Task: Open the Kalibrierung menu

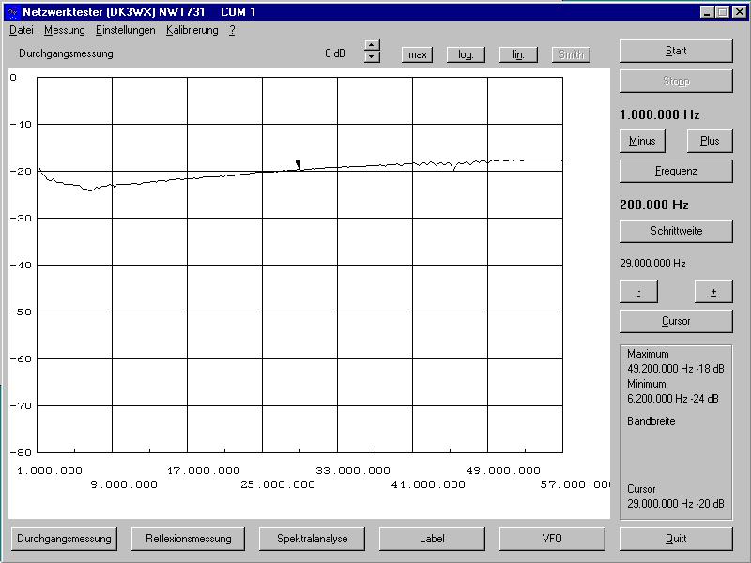Action: [x=192, y=30]
